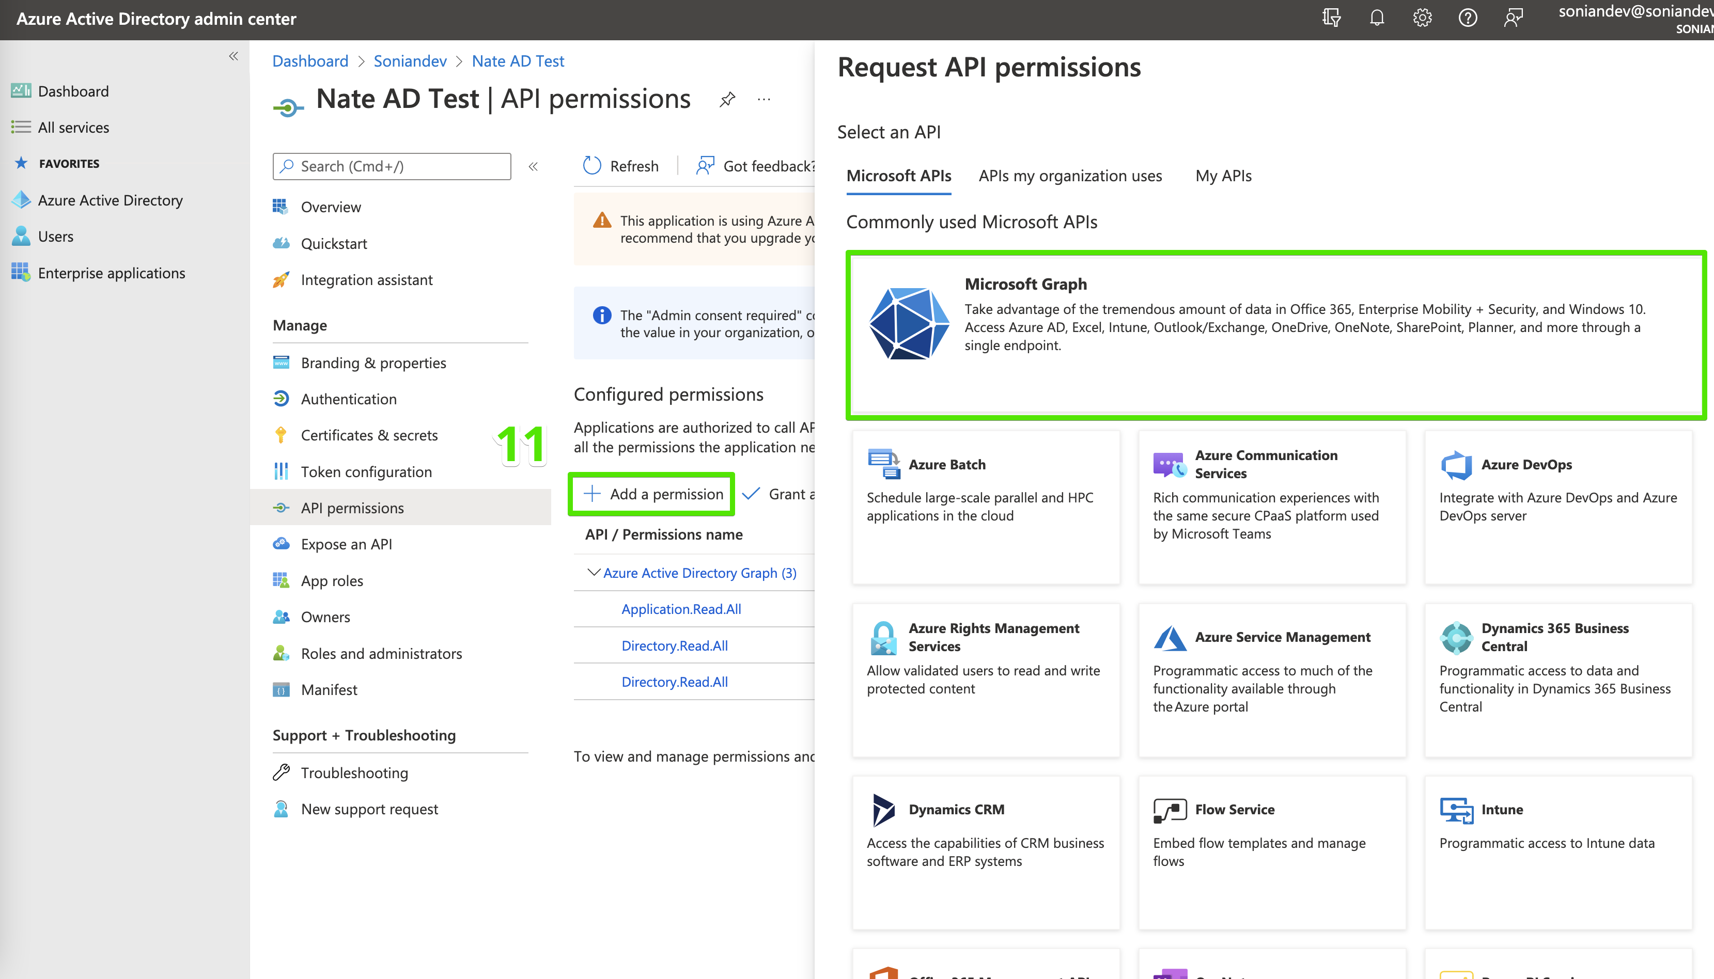Focus the Search (Cmd+/) field
Image resolution: width=1714 pixels, height=979 pixels.
392,166
